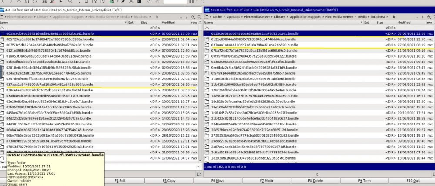Select 007f51c5d412349ad454b440db496bad73b248d.bundle

click(x=99, y=45)
